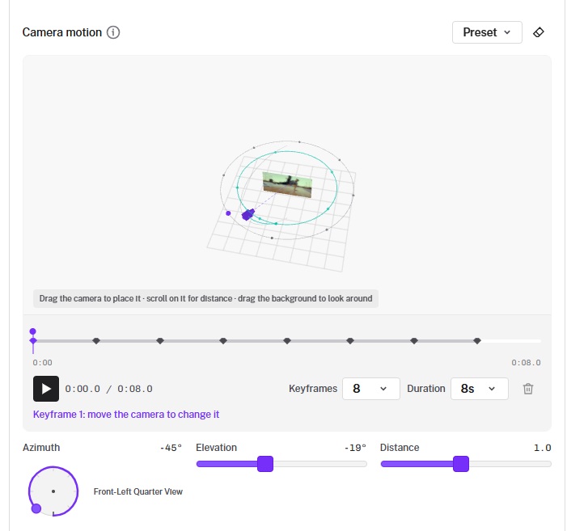Viewport: 567px width, 531px height.
Task: Delete keyframes with the trash icon
Action: [x=528, y=389]
